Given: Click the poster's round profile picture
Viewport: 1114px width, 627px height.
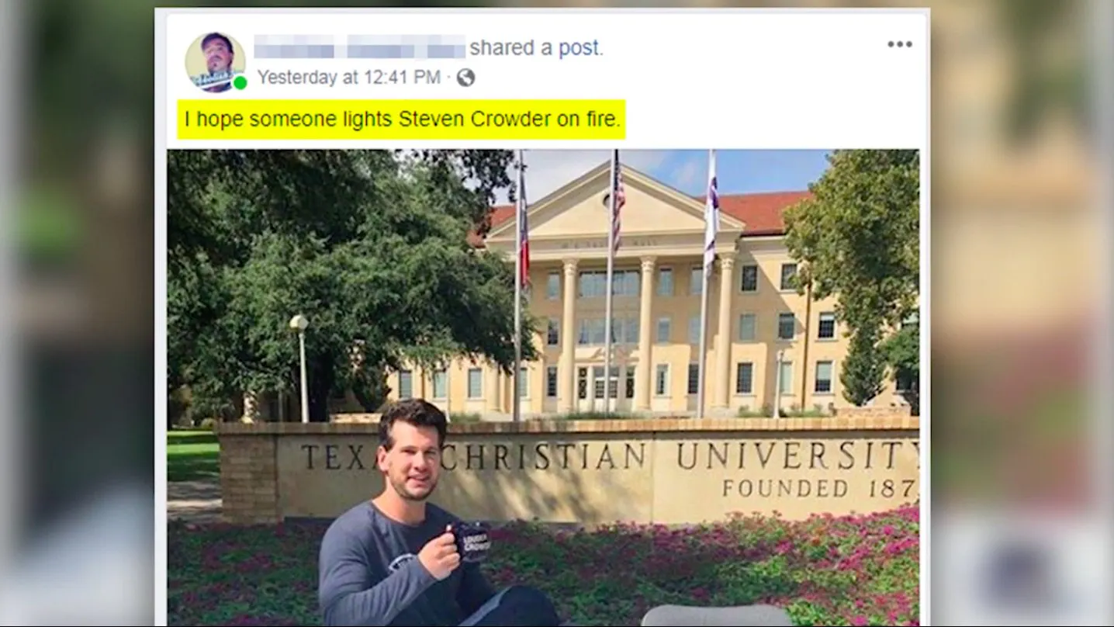Looking at the screenshot, I should click(215, 61).
